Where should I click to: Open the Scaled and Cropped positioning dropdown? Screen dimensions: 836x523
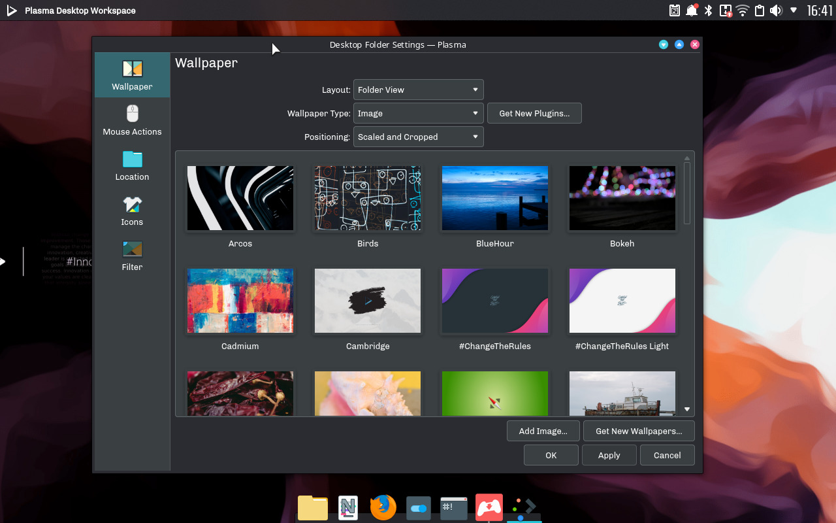[418, 137]
